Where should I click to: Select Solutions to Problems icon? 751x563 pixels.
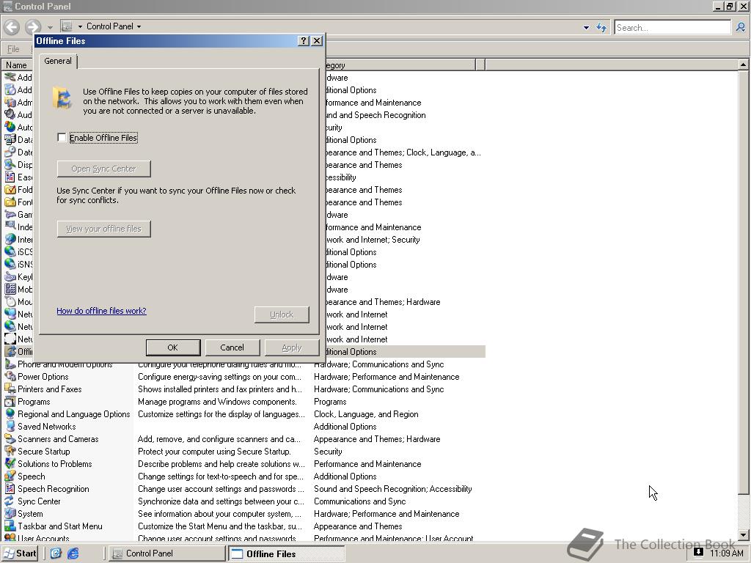click(10, 464)
